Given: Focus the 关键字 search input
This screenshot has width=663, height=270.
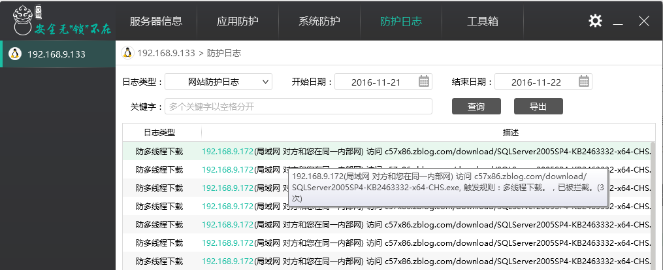Looking at the screenshot, I should click(x=299, y=106).
